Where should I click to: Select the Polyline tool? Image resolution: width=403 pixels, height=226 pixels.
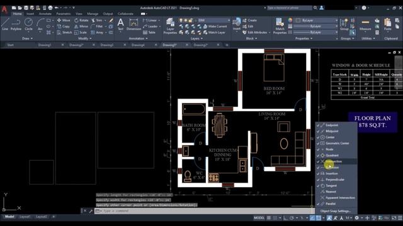16,24
